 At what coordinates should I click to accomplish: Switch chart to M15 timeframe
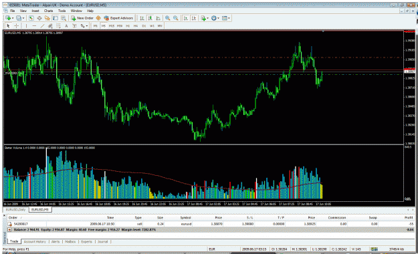point(112,26)
